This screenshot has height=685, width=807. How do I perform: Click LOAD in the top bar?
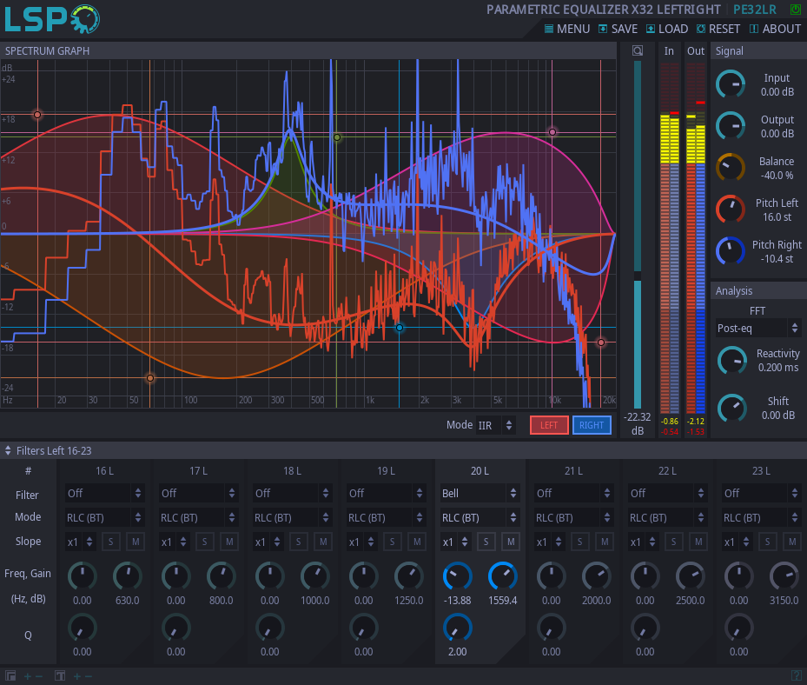(667, 29)
